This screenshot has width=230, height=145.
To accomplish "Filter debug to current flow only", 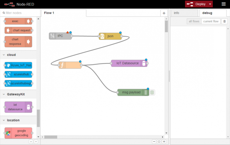I will tap(211, 21).
